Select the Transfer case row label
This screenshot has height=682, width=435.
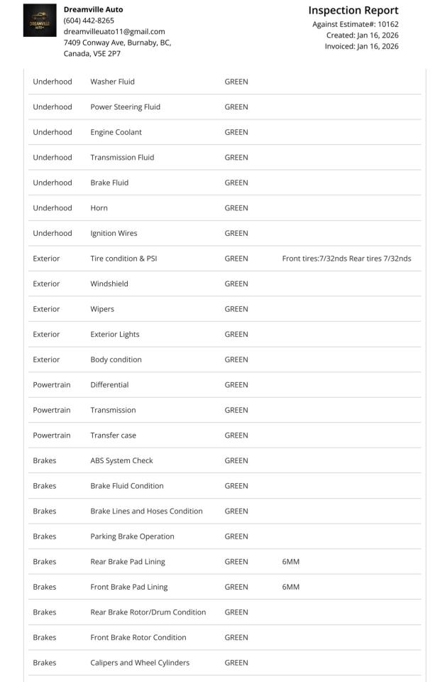[x=113, y=435]
